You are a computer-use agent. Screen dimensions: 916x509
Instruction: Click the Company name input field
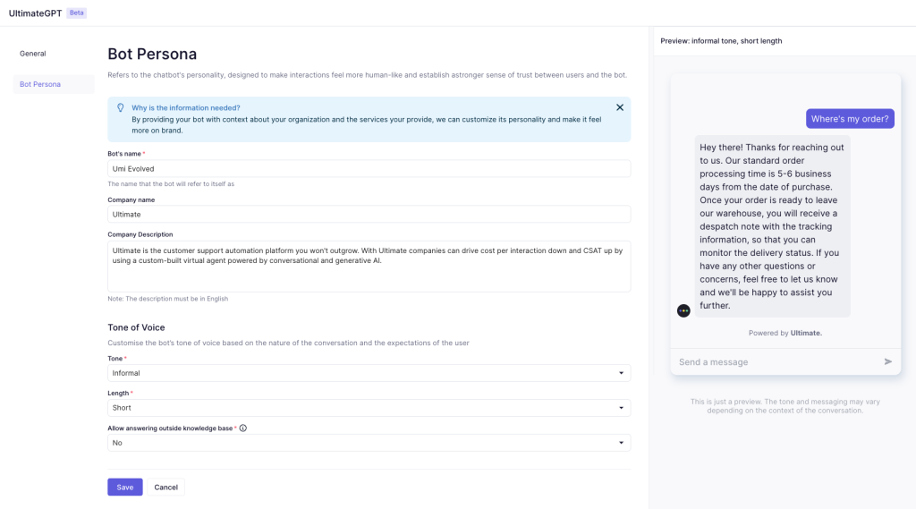point(369,215)
